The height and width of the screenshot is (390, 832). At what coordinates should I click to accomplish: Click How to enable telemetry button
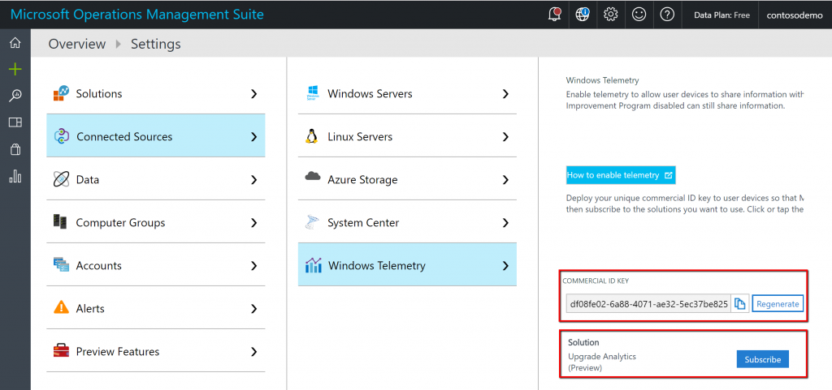[621, 175]
